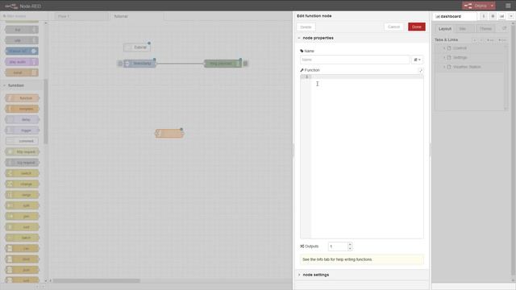Open the dashboard chart sidebar tab icon
The image size is (516, 290).
(501, 16)
